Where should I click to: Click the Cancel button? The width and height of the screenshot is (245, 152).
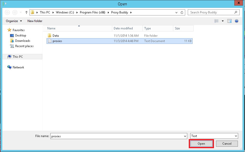(227, 144)
